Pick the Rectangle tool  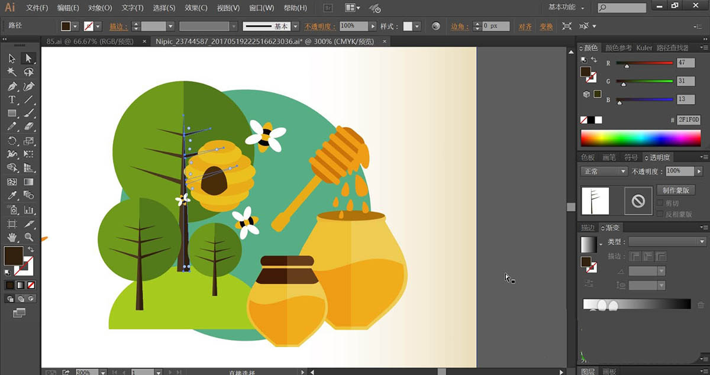click(12, 113)
